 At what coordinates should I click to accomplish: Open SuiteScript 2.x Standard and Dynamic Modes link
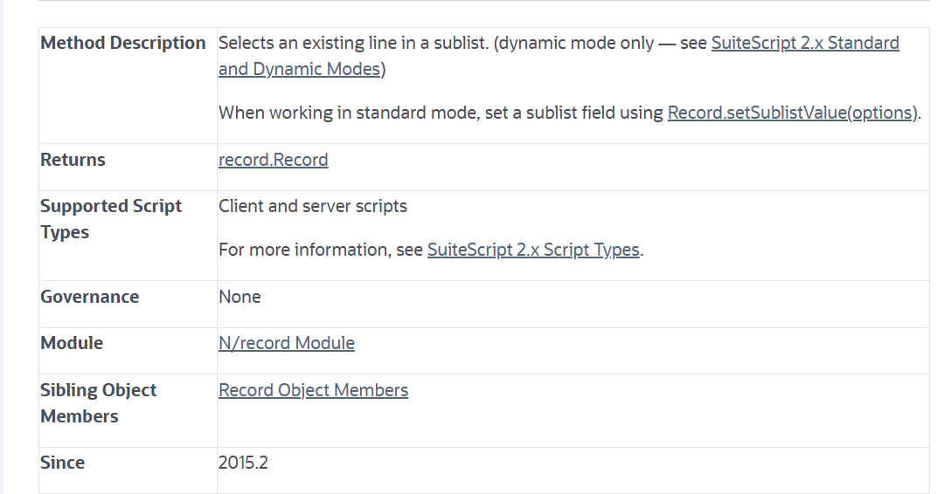[x=804, y=43]
